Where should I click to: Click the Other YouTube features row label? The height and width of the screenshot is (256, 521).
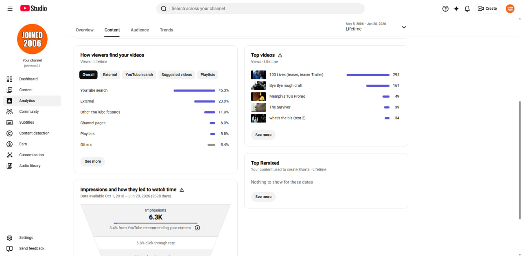click(100, 112)
